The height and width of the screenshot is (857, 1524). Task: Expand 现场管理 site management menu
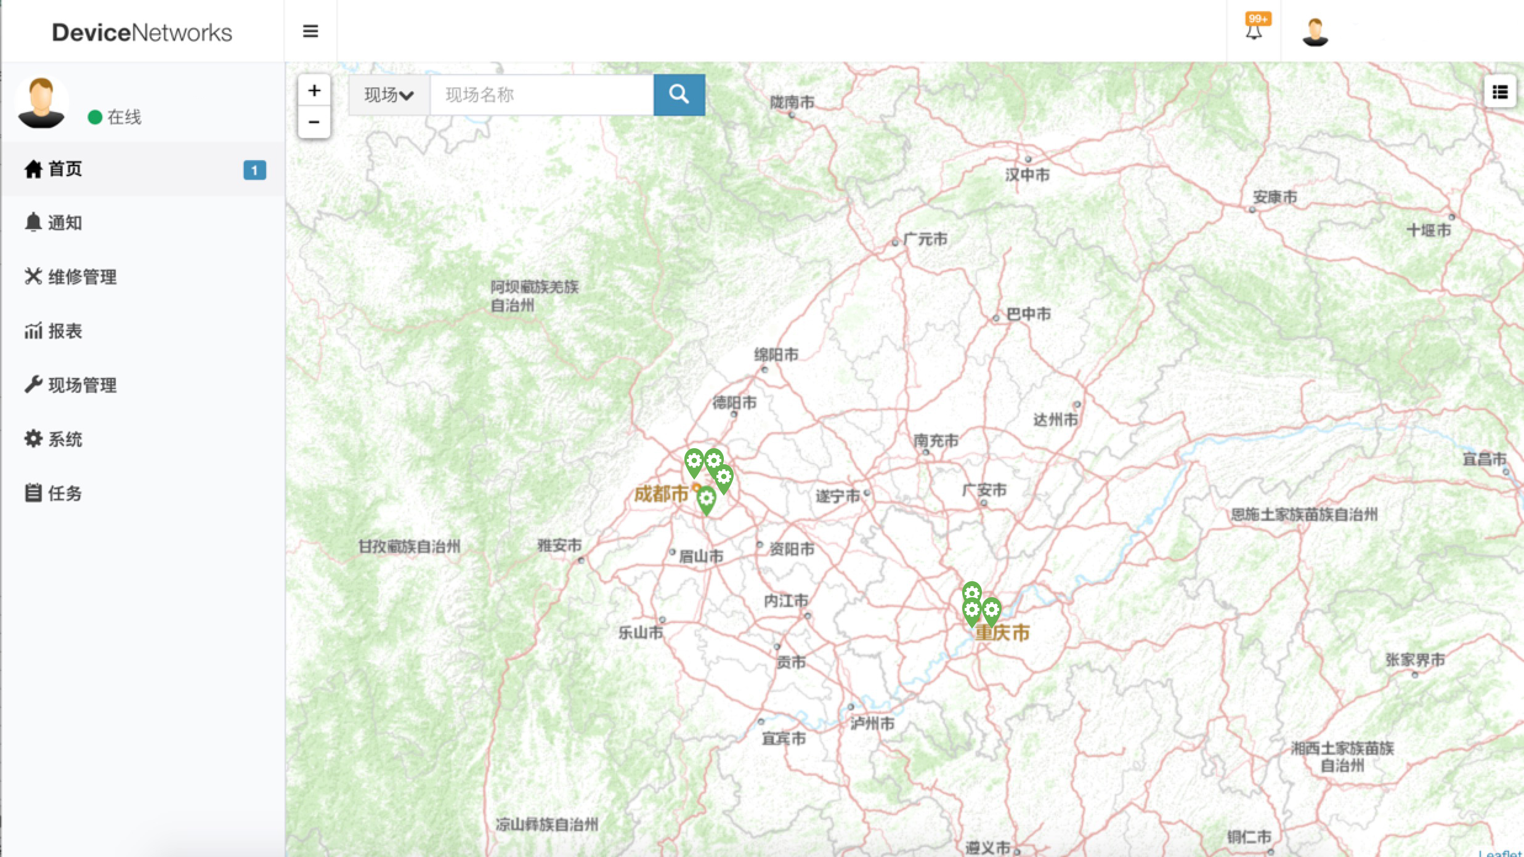(x=82, y=385)
